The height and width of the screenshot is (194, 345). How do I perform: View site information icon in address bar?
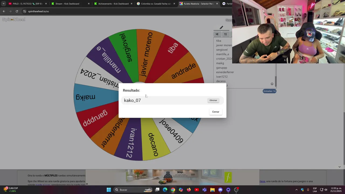[25, 11]
